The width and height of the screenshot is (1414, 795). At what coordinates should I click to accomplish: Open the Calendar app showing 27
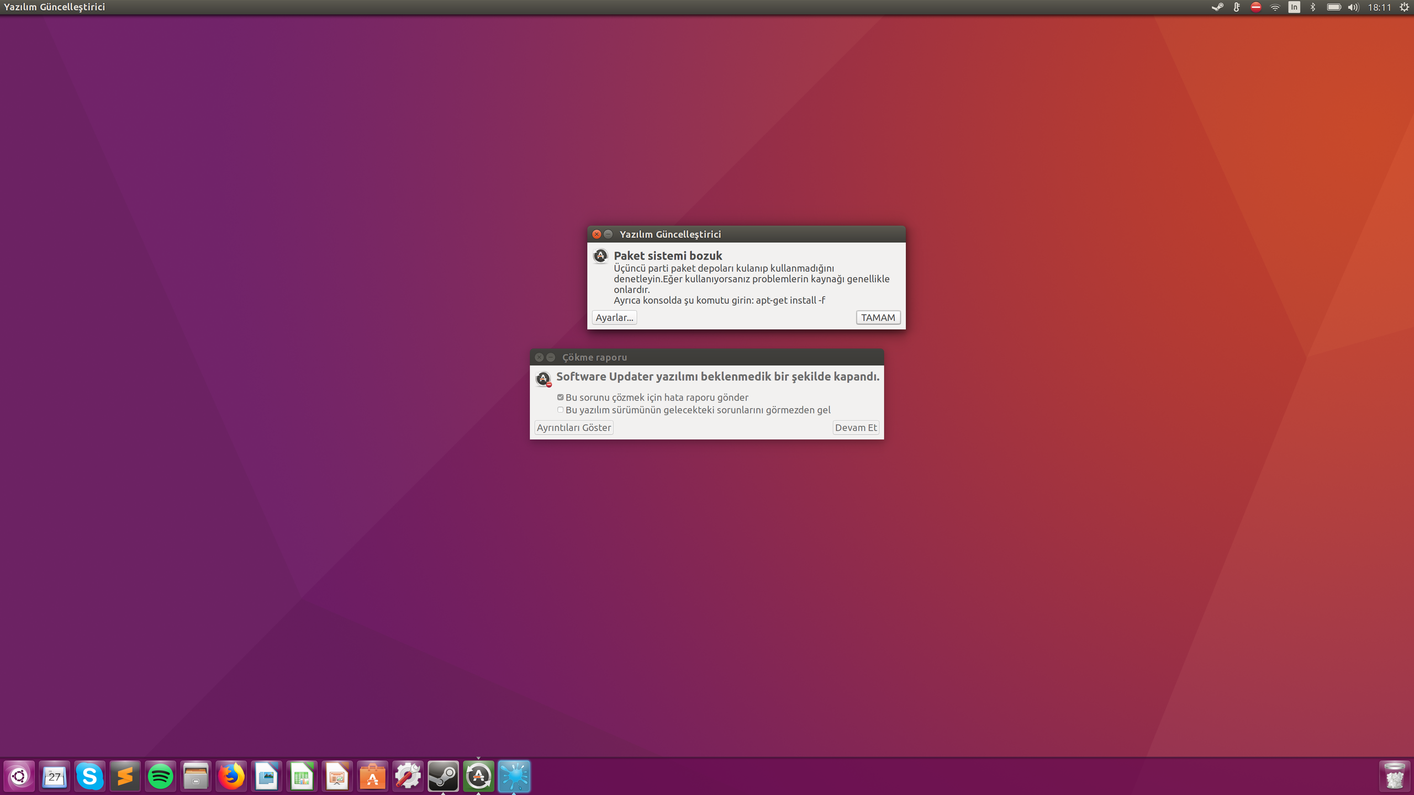click(55, 776)
